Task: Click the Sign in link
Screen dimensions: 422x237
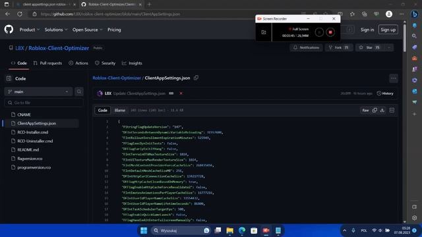Action: point(367,30)
